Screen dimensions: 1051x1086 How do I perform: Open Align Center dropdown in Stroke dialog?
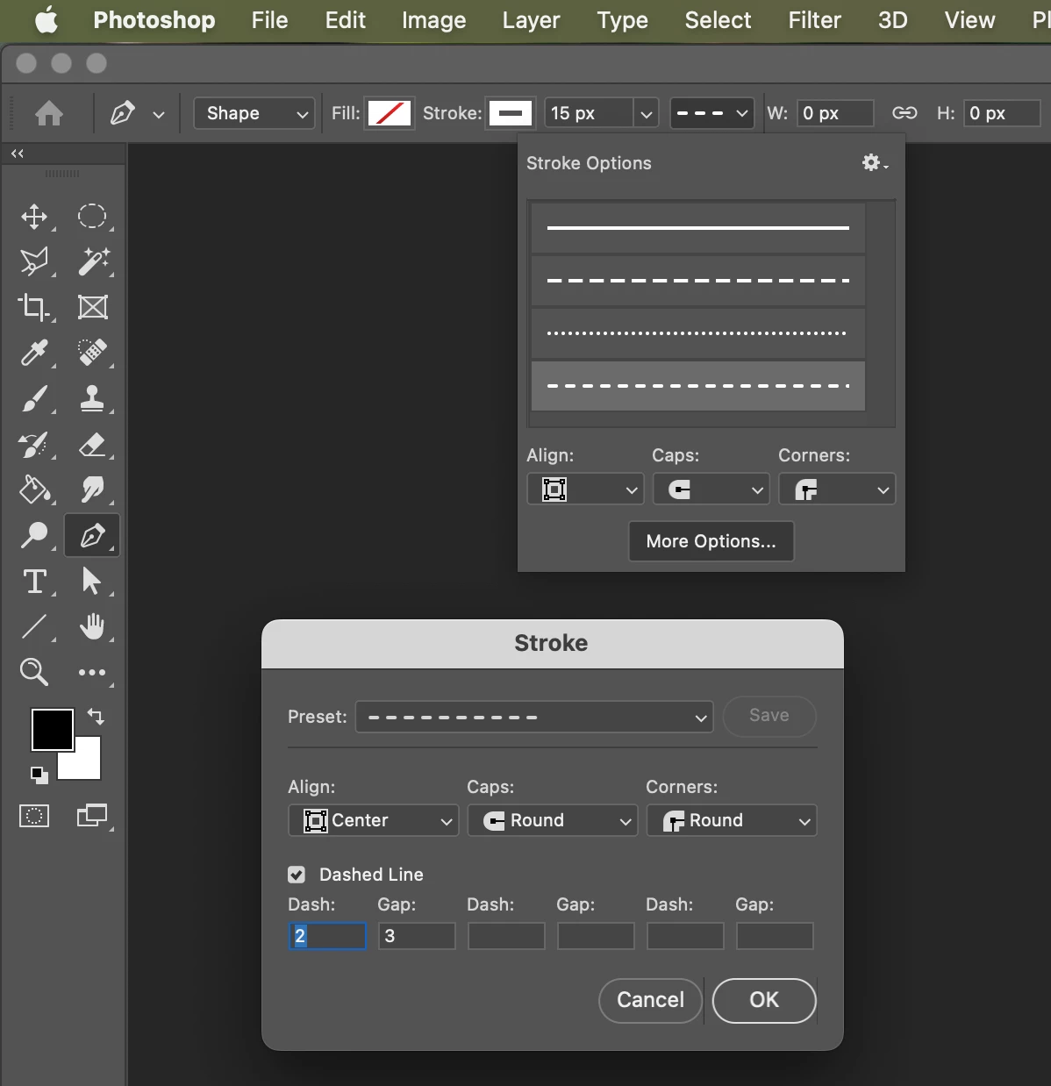(374, 820)
